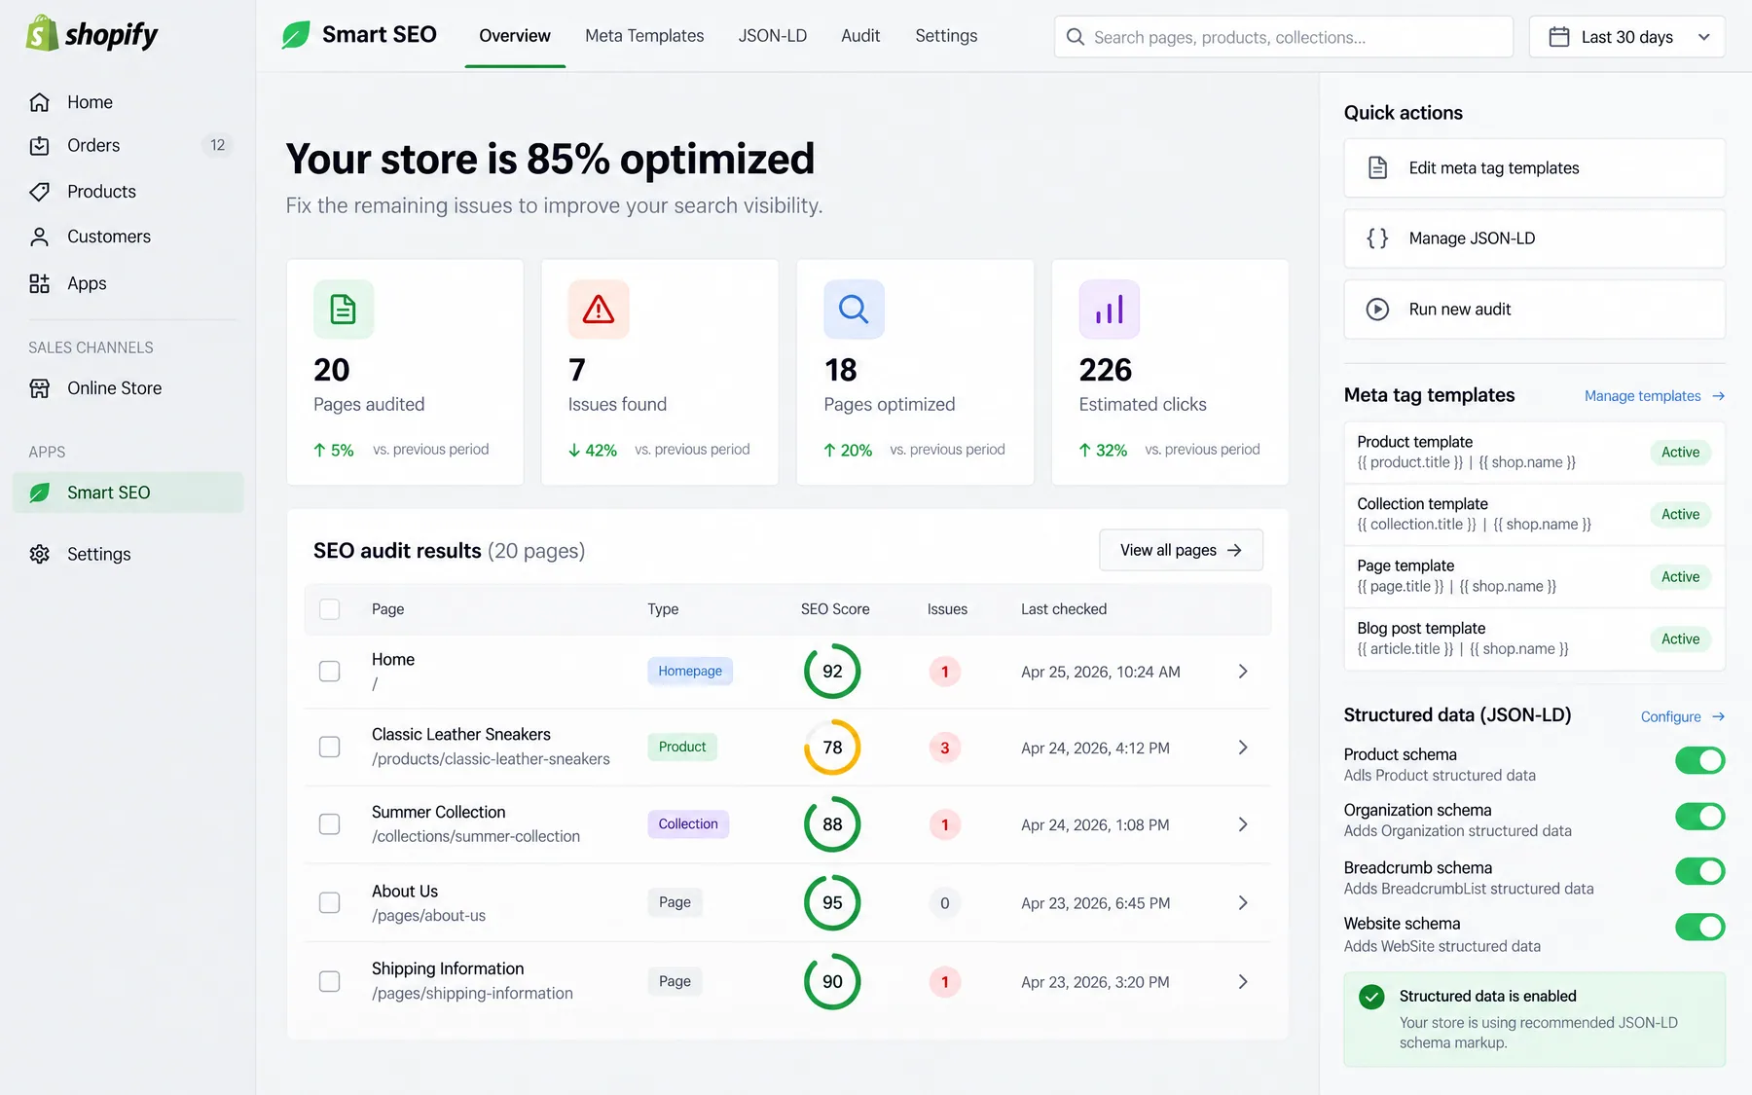Check the select-all checkbox in table header
Viewport: 1752px width, 1095px height.
coord(330,609)
